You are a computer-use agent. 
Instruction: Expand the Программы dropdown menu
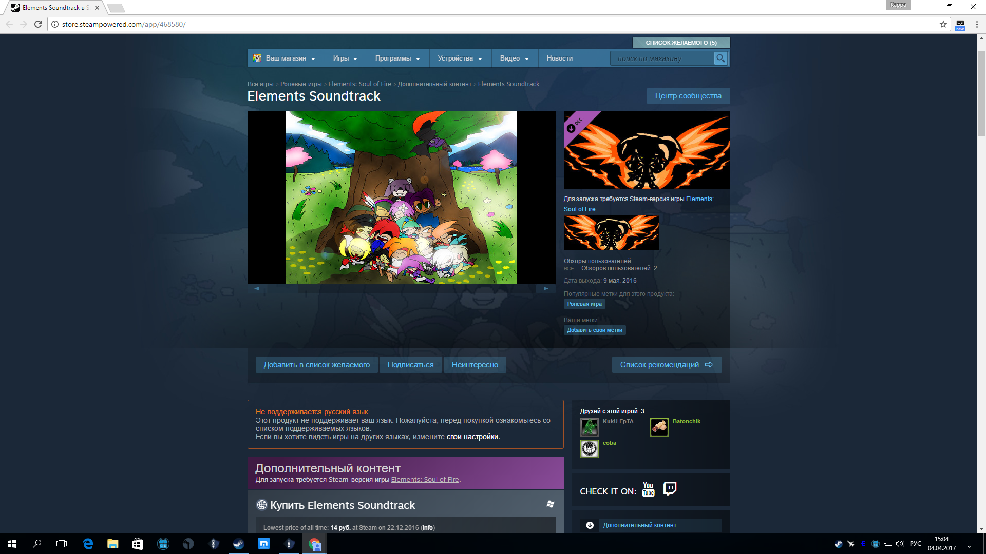pos(397,58)
